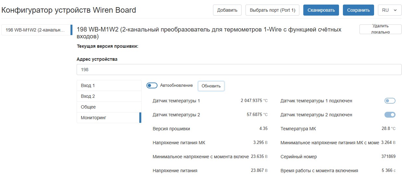Click the Сохранить button

tap(358, 10)
